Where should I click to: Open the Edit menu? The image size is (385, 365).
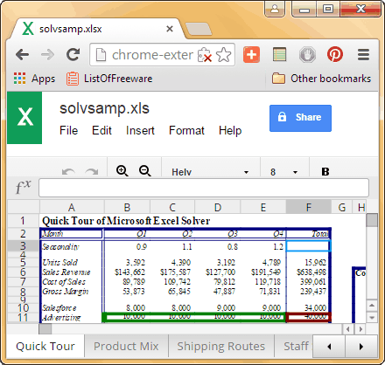[x=101, y=130]
